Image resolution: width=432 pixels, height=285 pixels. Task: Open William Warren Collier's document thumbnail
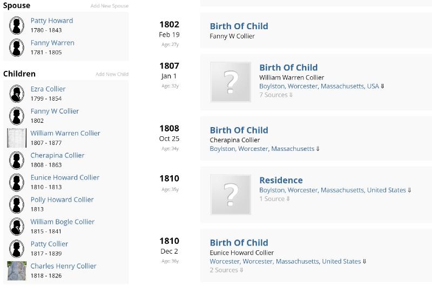click(x=17, y=138)
